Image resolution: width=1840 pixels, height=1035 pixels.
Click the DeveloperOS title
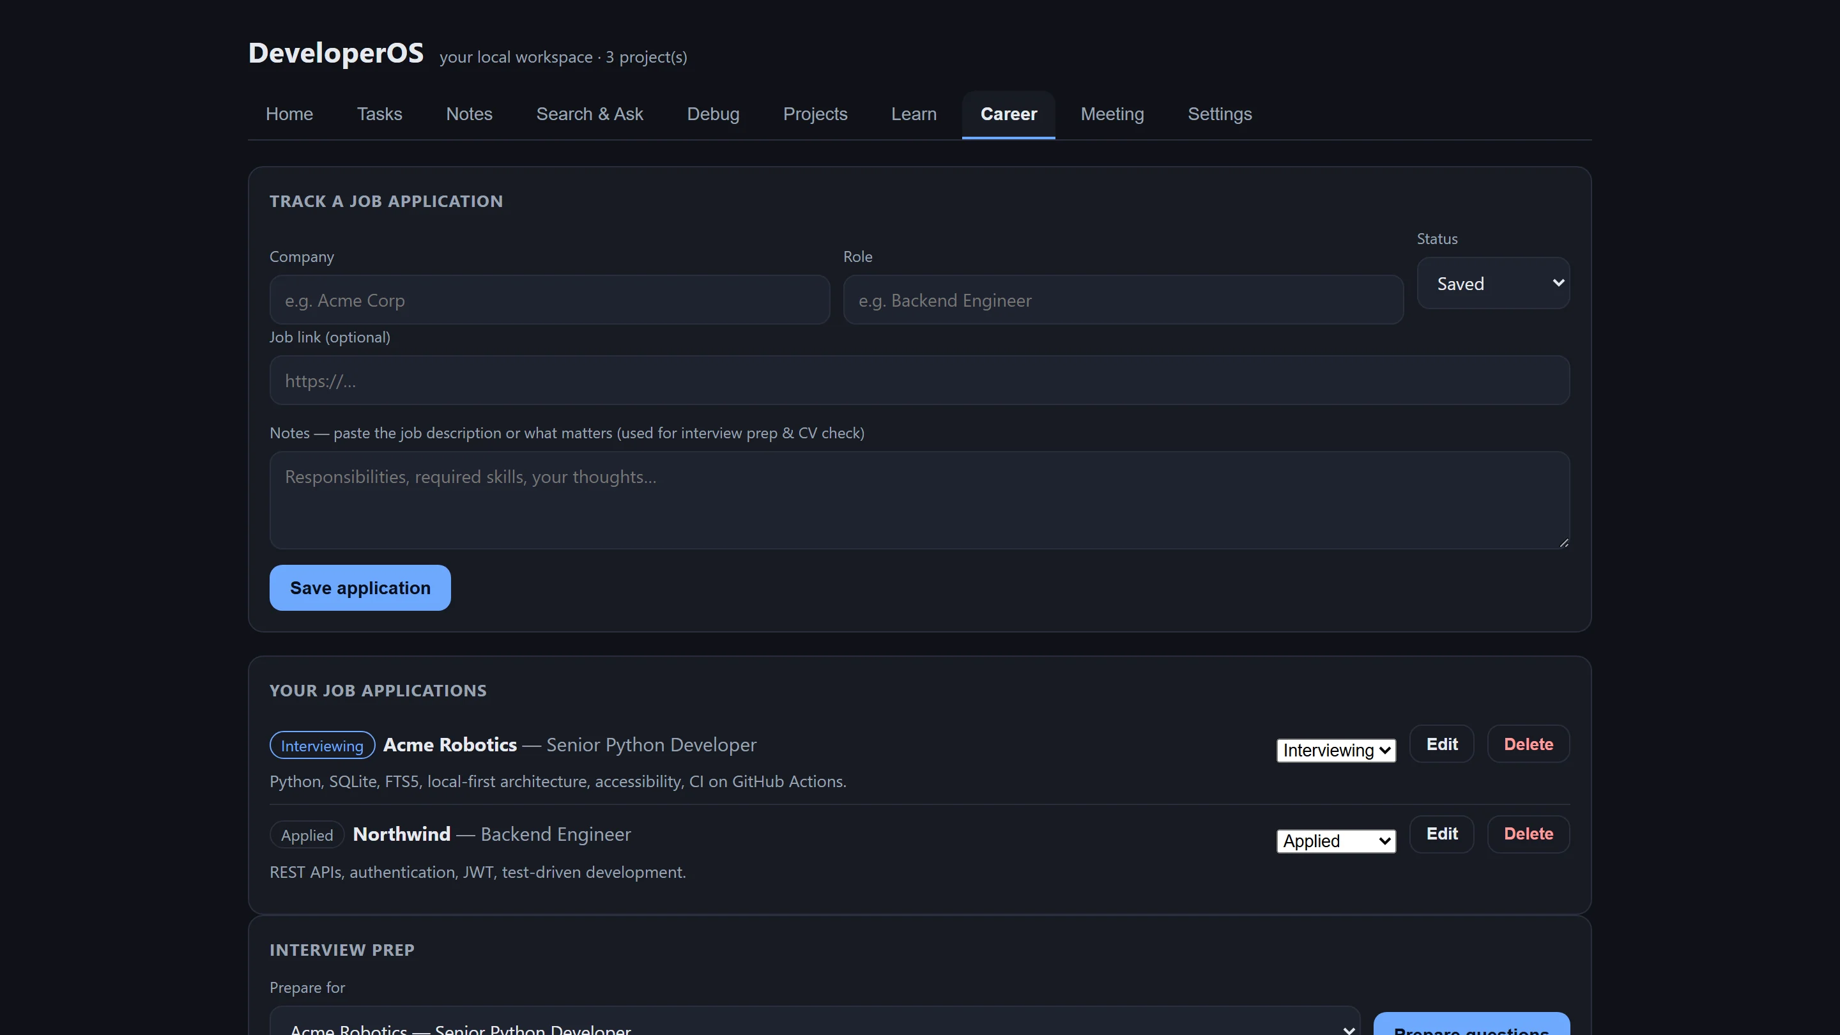pos(335,53)
